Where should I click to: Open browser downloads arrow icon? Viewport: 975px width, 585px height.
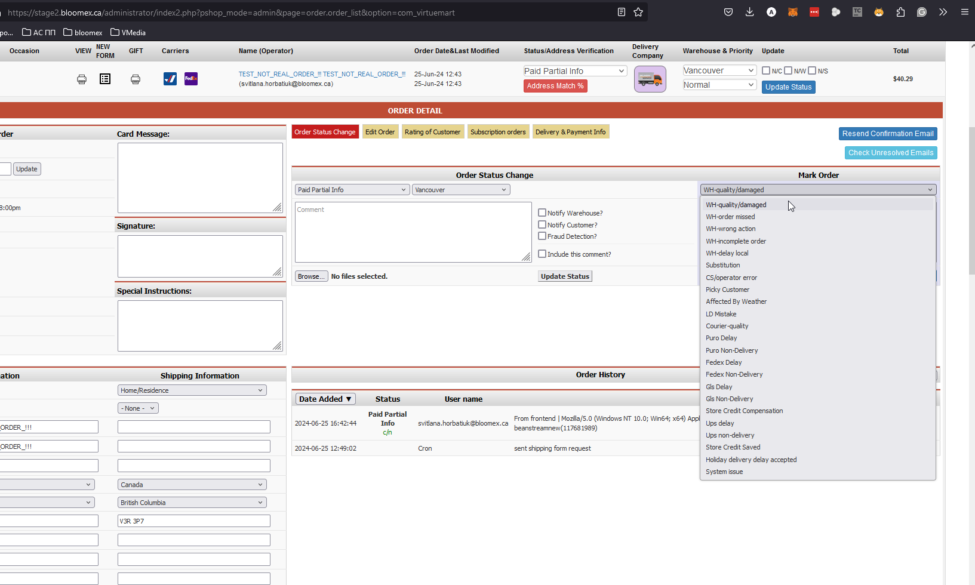tap(750, 12)
